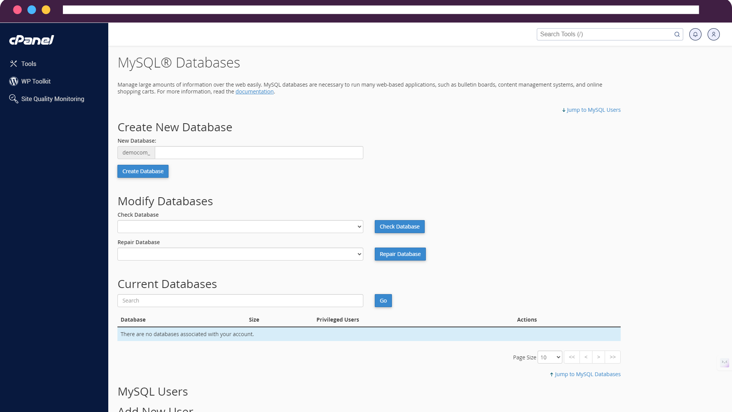Click the Page Size label
The height and width of the screenshot is (412, 732).
(x=525, y=357)
